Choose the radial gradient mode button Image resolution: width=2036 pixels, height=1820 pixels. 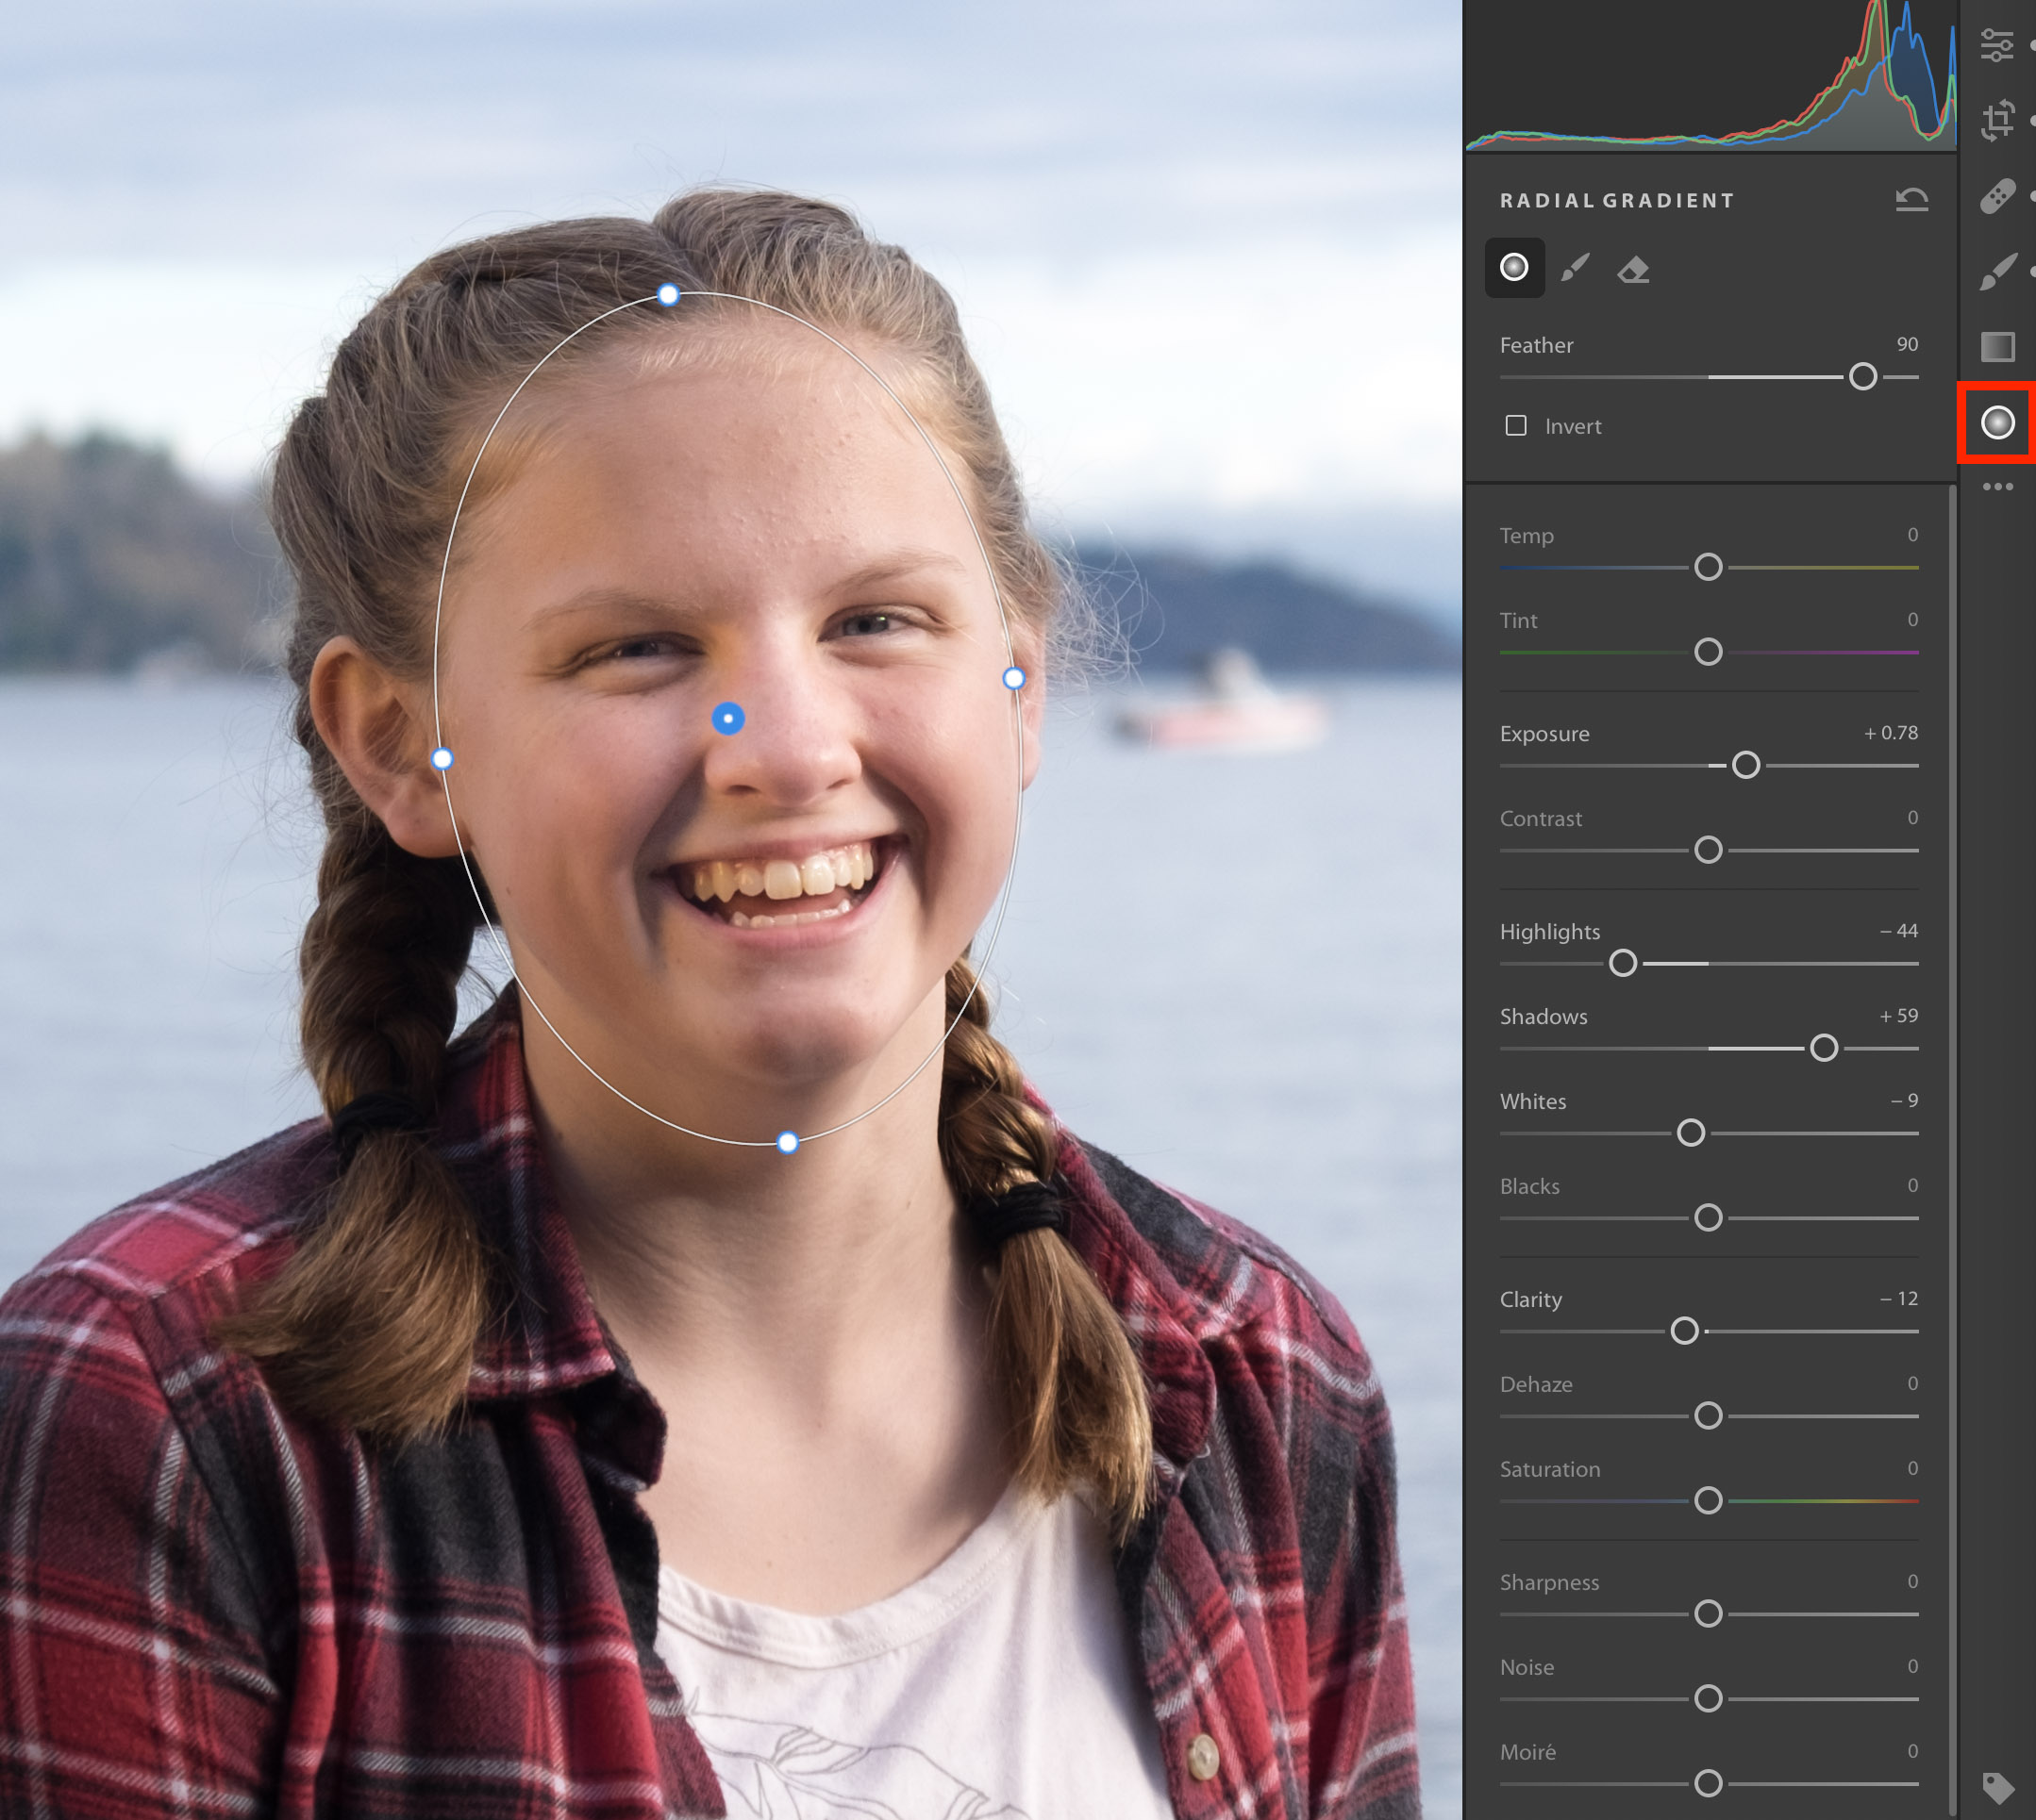tap(1513, 267)
